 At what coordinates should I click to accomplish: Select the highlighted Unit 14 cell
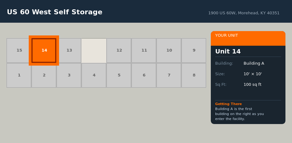tap(44, 50)
